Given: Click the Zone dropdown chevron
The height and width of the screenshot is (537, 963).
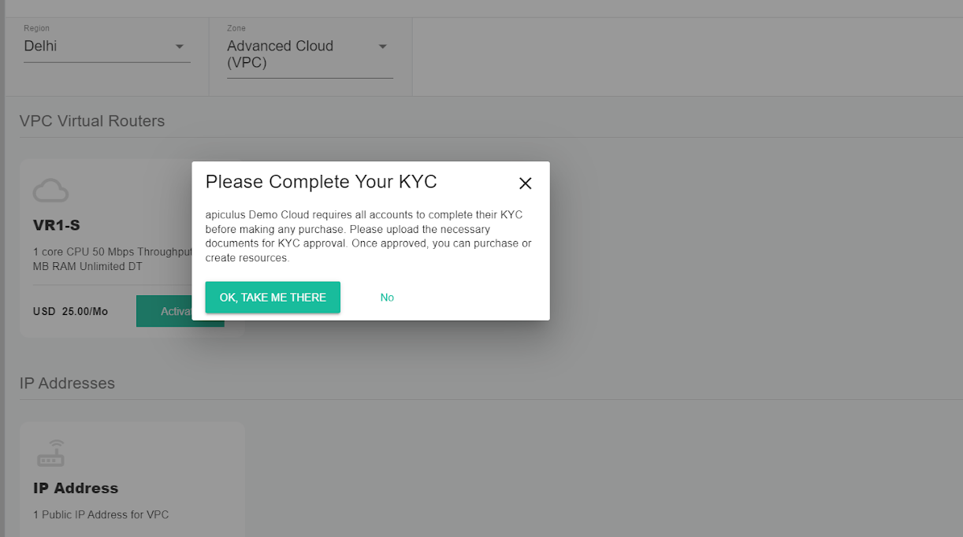Looking at the screenshot, I should point(383,46).
